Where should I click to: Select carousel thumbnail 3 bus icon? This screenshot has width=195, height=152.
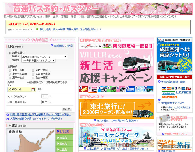pyautogui.click(x=102, y=89)
